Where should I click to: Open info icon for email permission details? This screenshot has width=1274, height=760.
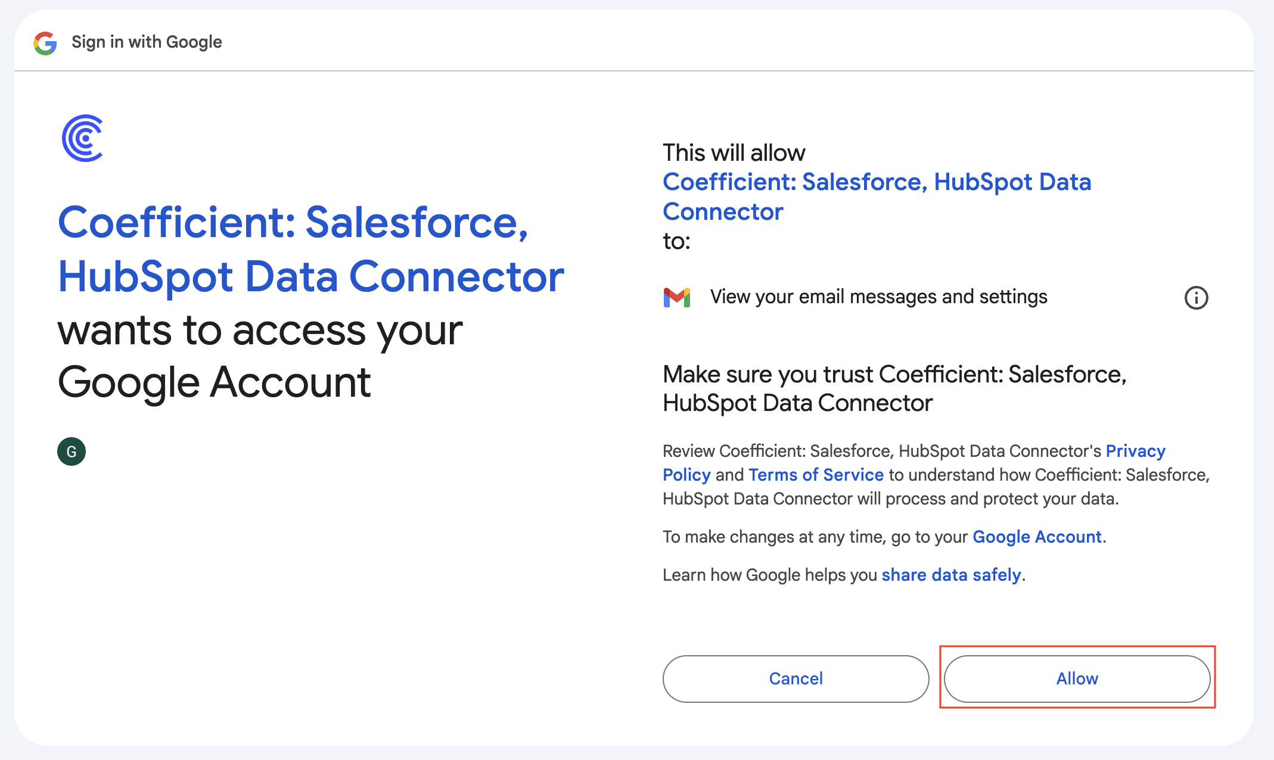pyautogui.click(x=1196, y=298)
